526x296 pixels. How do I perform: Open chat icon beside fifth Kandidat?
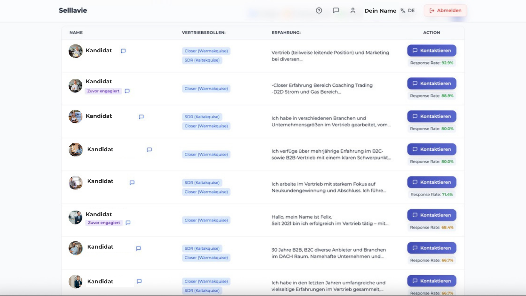[132, 183]
